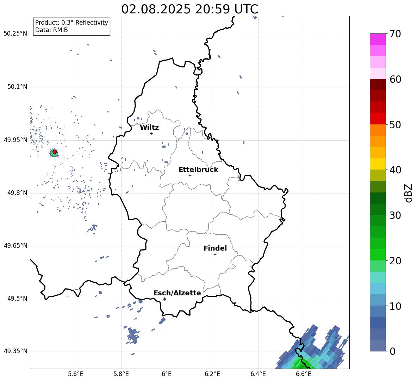The height and width of the screenshot is (381, 417).
Task: Click the 49.65°N latitude label
Action: (15, 246)
